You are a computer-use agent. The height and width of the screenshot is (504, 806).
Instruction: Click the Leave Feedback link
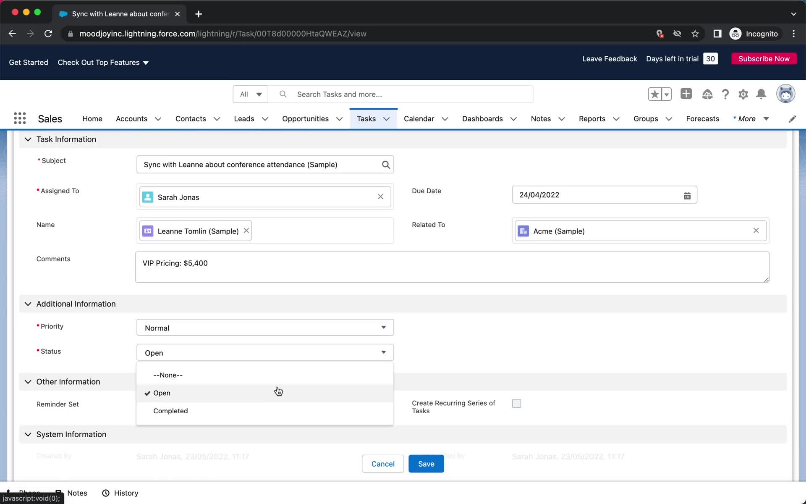pyautogui.click(x=610, y=59)
